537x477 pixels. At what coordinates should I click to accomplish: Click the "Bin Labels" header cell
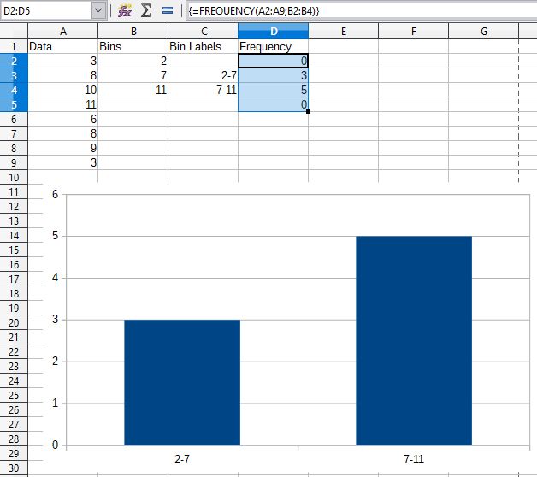pyautogui.click(x=203, y=46)
